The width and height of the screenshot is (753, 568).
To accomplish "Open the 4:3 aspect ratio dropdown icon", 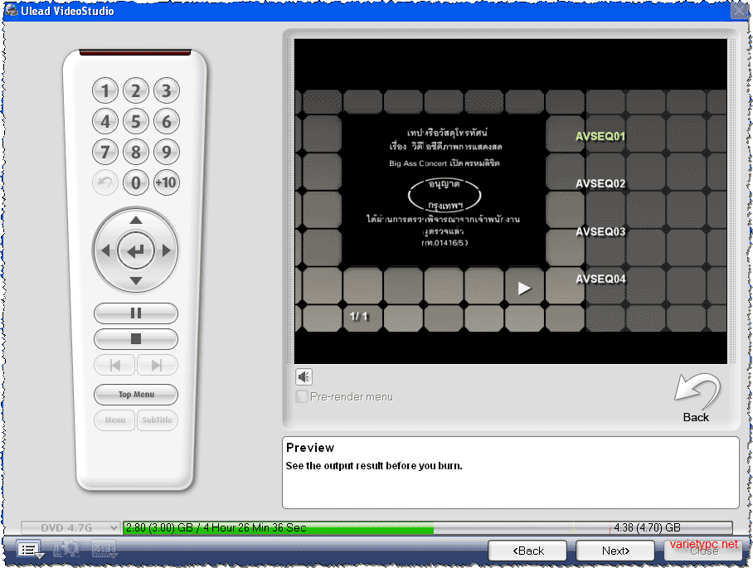I will 104,549.
